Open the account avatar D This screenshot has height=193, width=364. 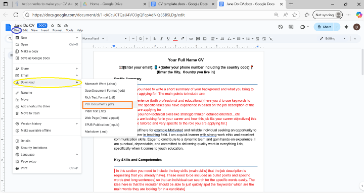356,27
